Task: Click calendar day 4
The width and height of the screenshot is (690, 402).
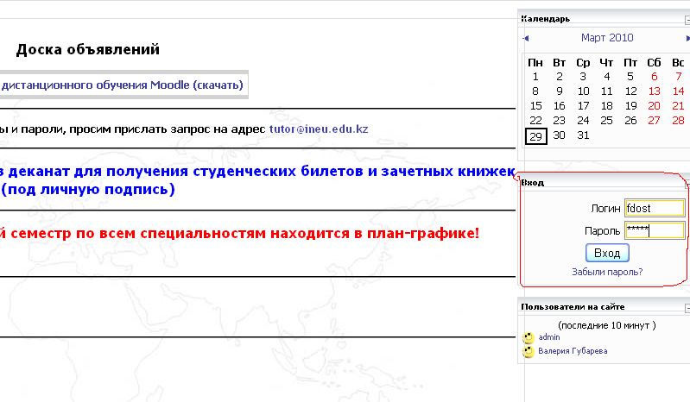Action: 607,77
